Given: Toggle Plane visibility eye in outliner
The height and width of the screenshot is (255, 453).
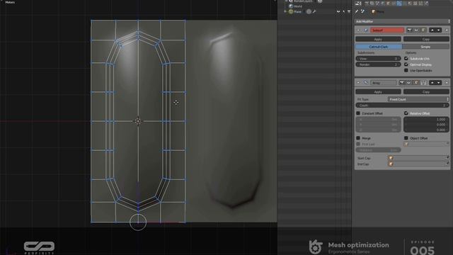Looking at the screenshot, I should (x=338, y=11).
